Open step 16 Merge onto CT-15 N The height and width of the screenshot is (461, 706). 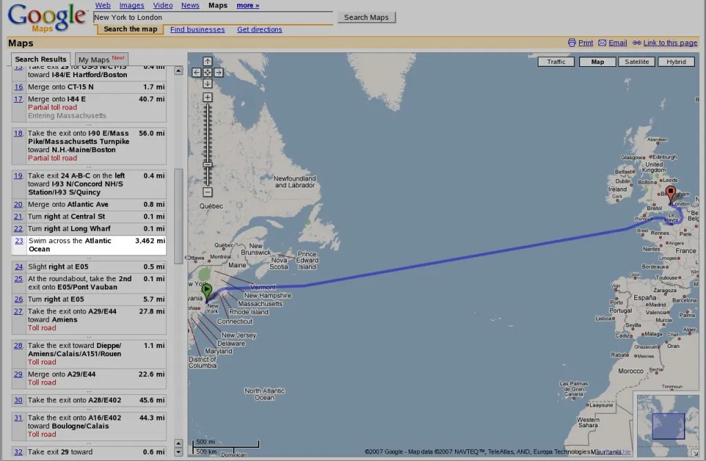[89, 87]
